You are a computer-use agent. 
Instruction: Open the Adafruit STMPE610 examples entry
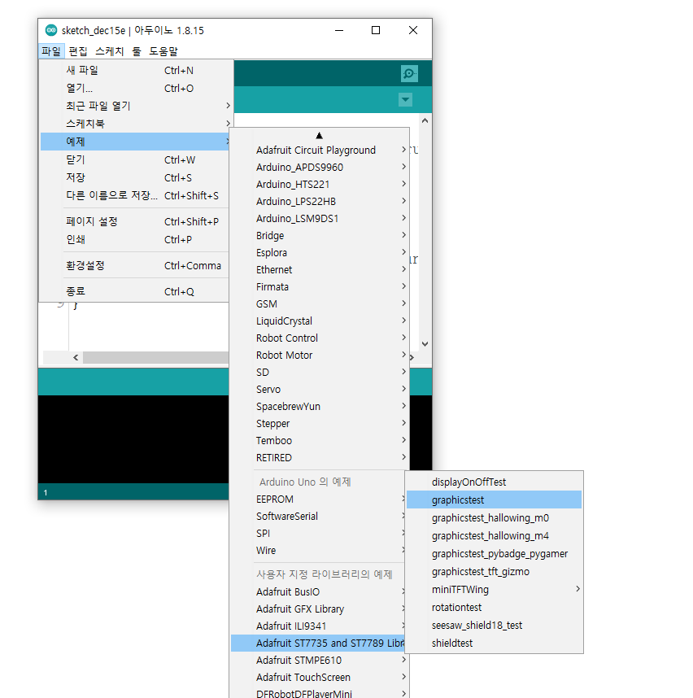[x=320, y=660]
